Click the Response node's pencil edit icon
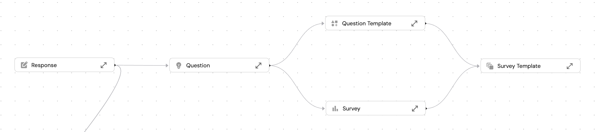 click(24, 65)
